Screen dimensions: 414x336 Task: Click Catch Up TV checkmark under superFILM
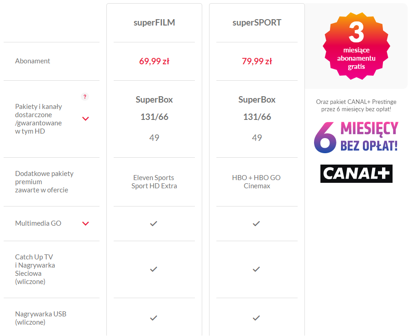tap(154, 269)
